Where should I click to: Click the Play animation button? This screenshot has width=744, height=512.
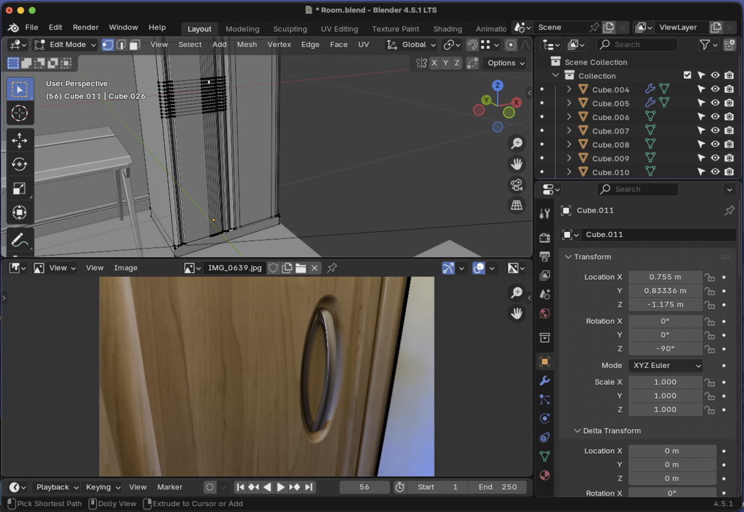click(x=281, y=487)
